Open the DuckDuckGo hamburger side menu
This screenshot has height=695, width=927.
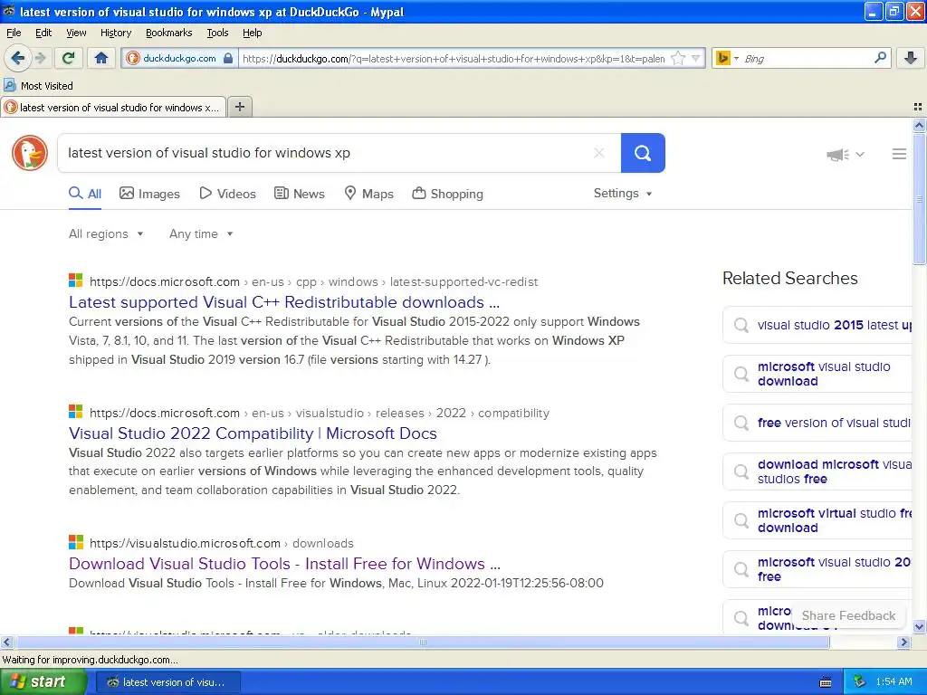[899, 154]
